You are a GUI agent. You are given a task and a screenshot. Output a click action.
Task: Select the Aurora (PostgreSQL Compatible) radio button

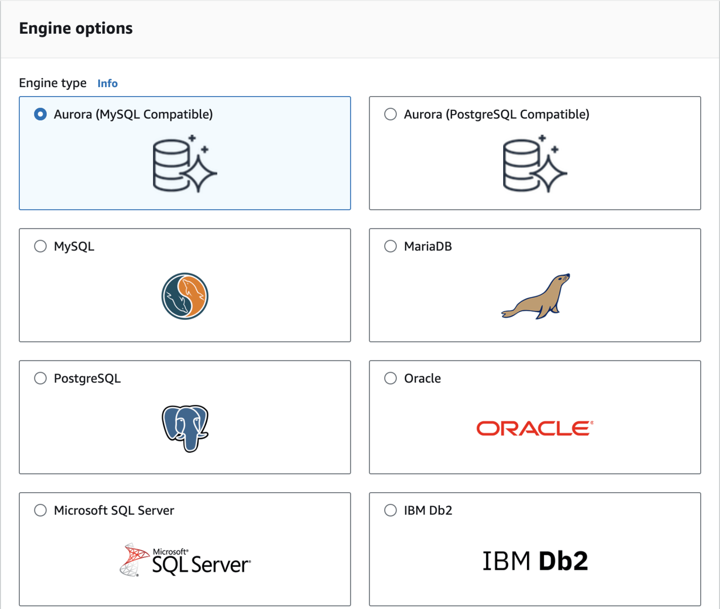(390, 114)
